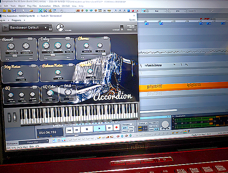The height and width of the screenshot is (173, 228).
Task: Click the transport Record button
Action: point(116,127)
